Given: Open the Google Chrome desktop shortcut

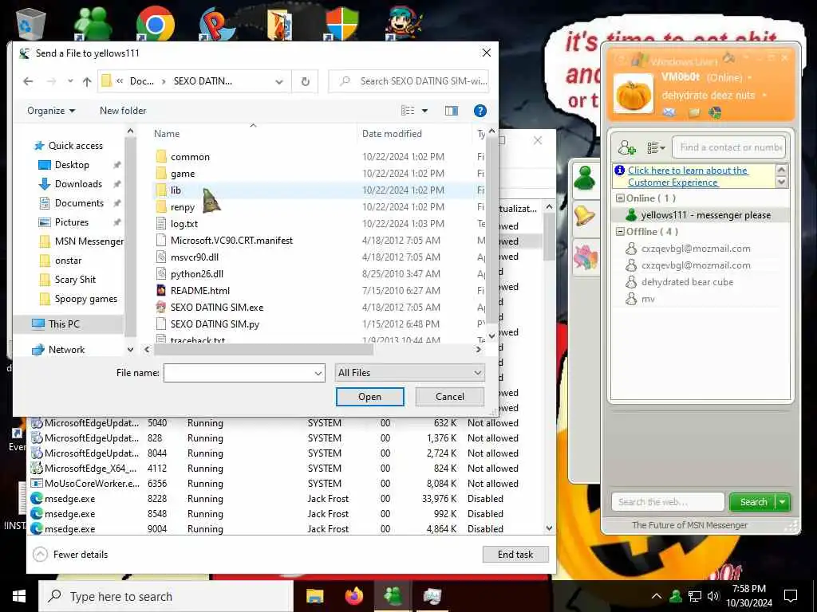Looking at the screenshot, I should click(x=155, y=23).
